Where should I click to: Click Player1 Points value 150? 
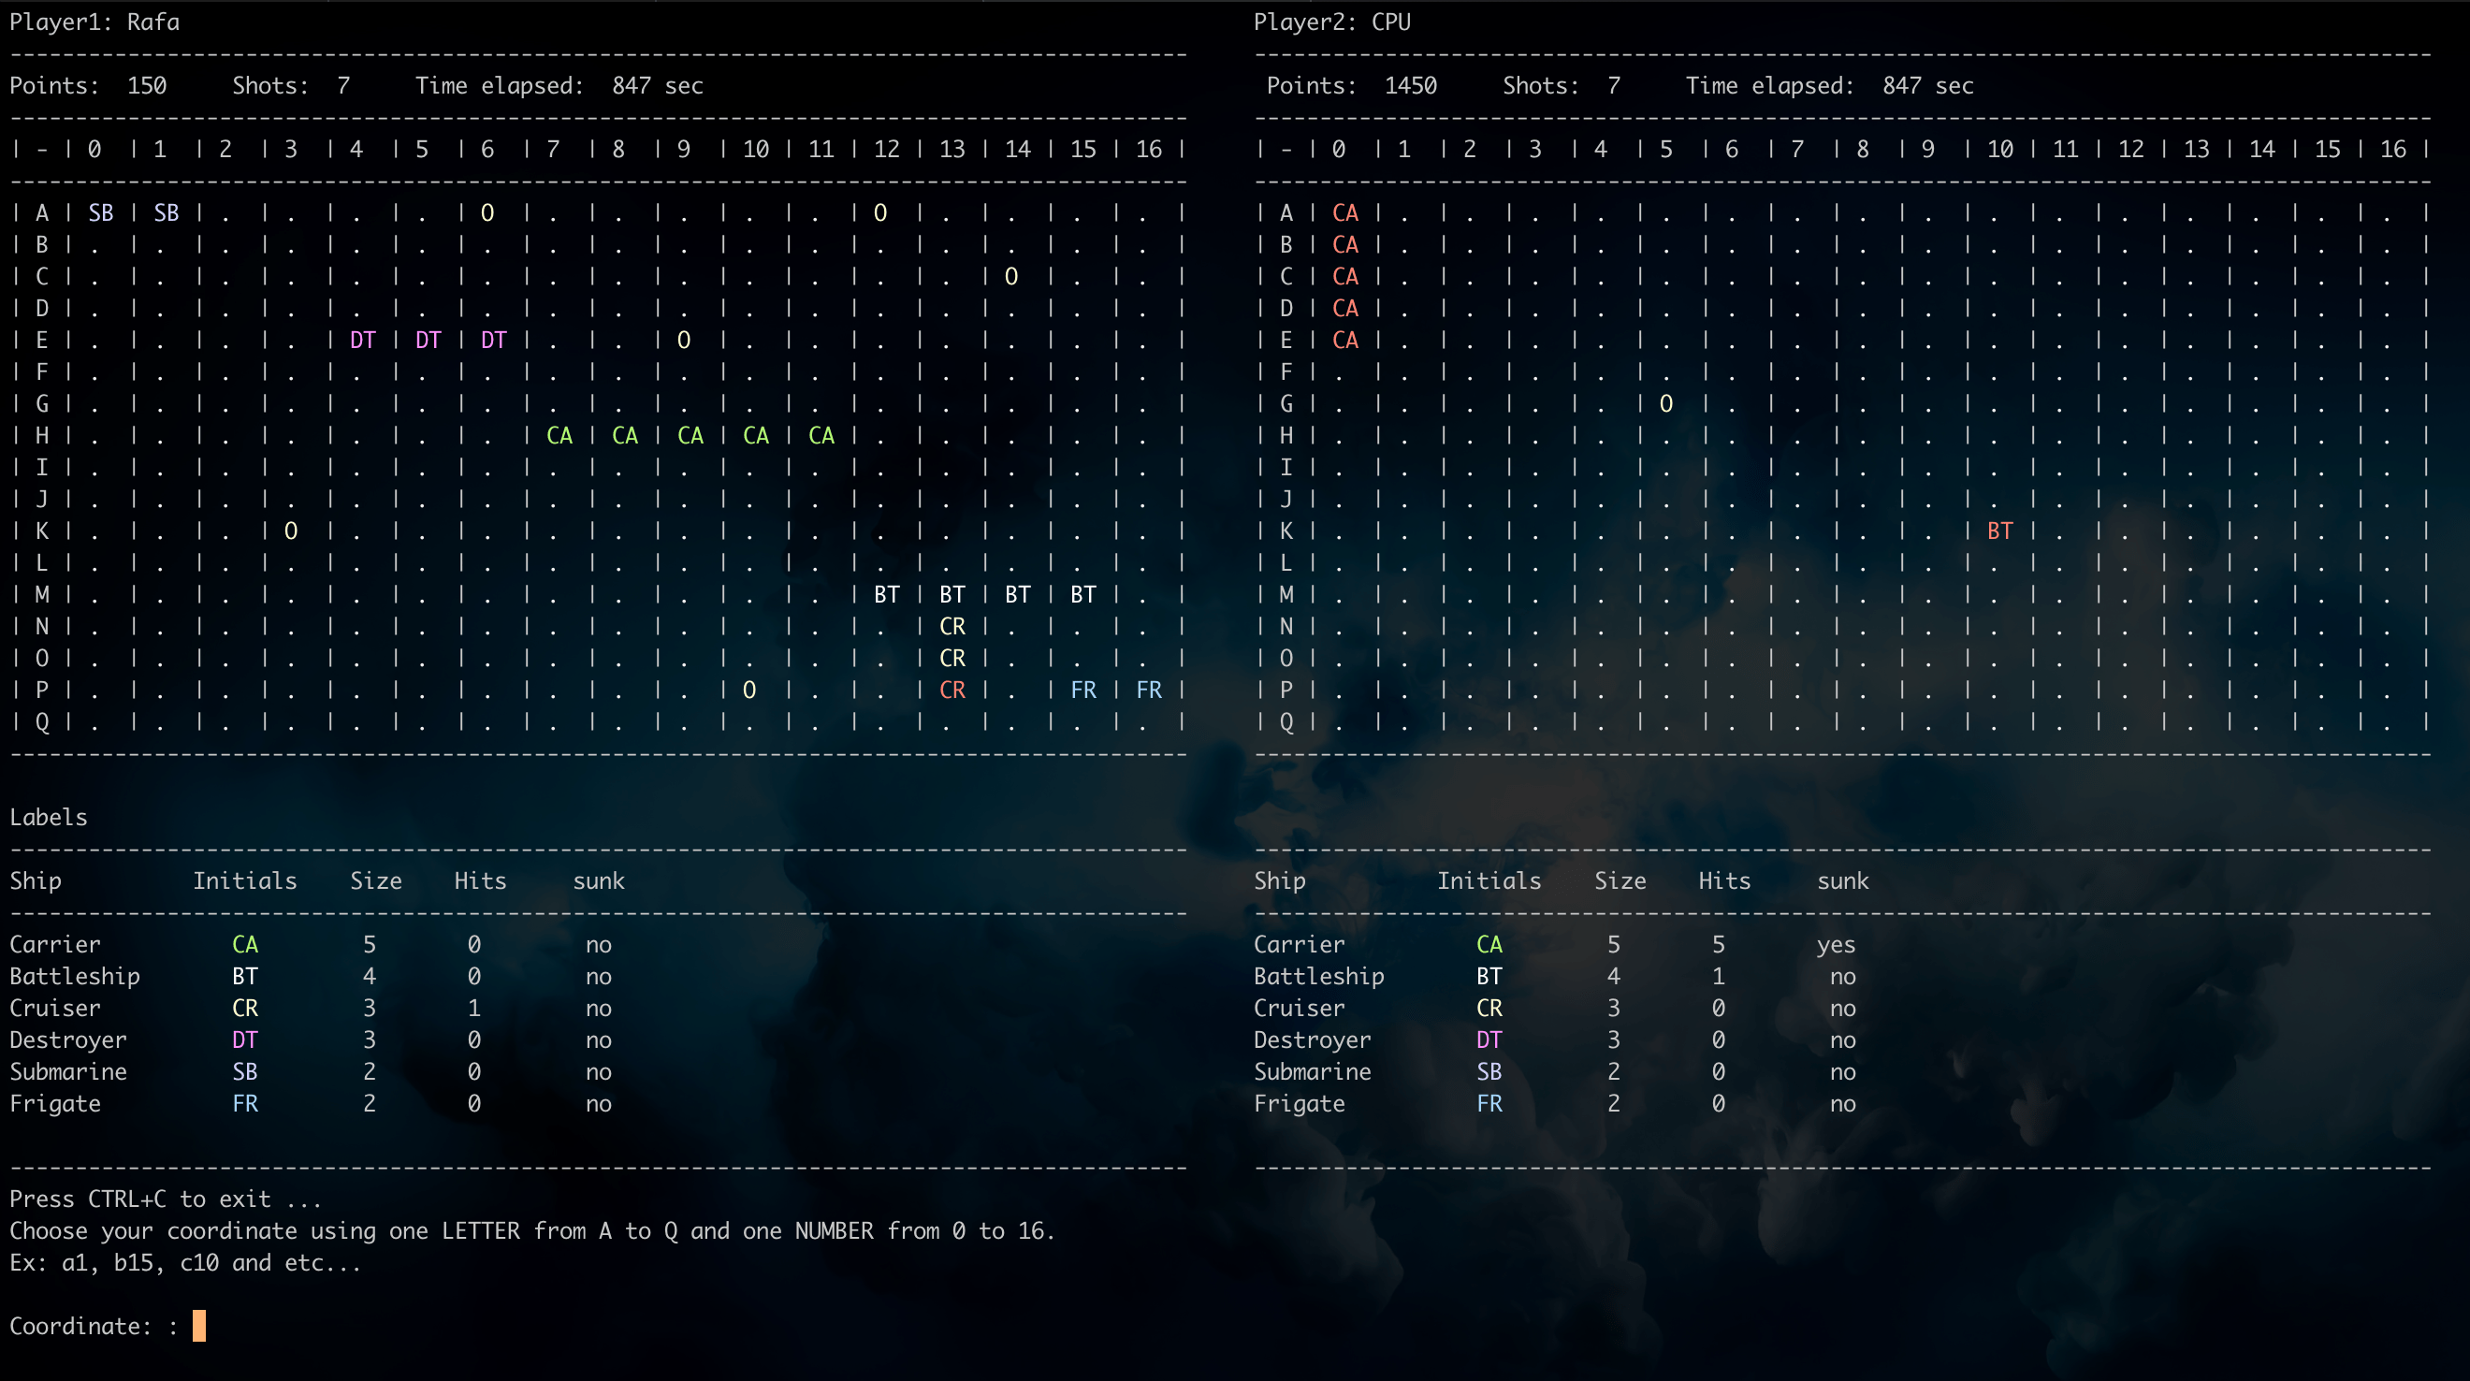click(147, 85)
